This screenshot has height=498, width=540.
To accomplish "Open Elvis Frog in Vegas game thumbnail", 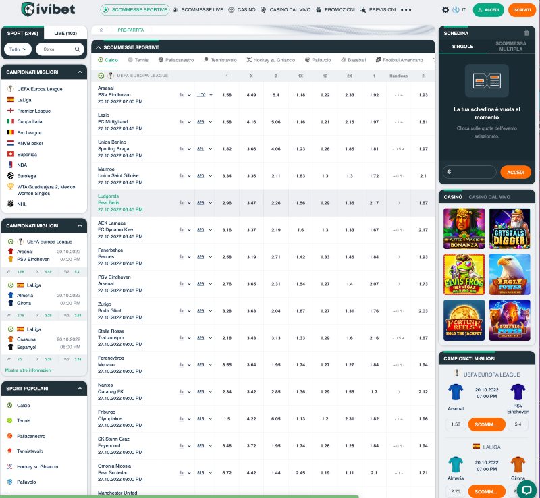I will click(464, 274).
